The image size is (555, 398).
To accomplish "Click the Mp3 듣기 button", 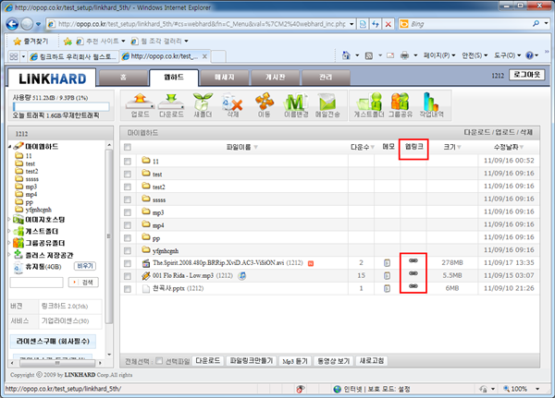I will coord(294,361).
